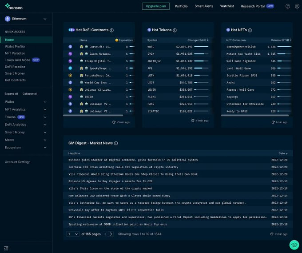Screen dimensions: 302x253
Task: Open the Research Portal
Action: [257, 6]
